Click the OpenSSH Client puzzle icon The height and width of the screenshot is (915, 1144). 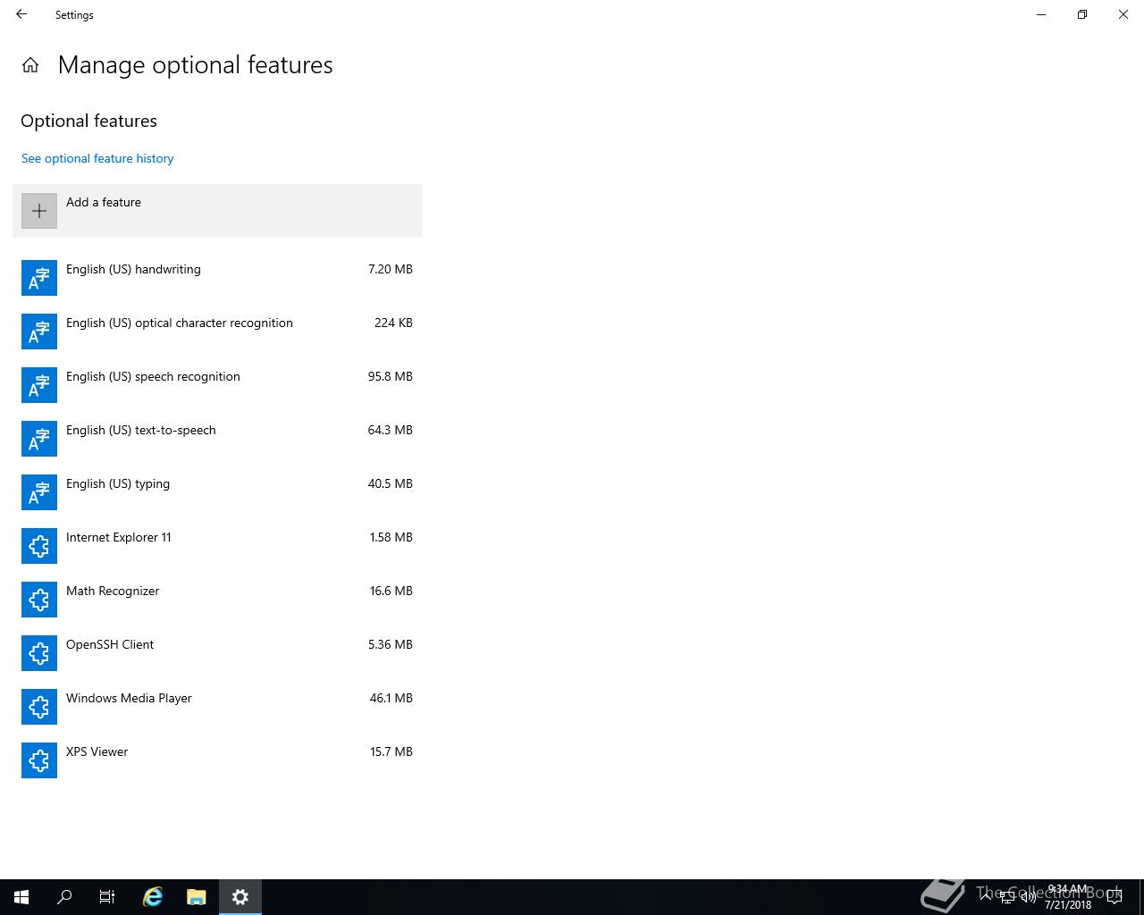point(39,653)
